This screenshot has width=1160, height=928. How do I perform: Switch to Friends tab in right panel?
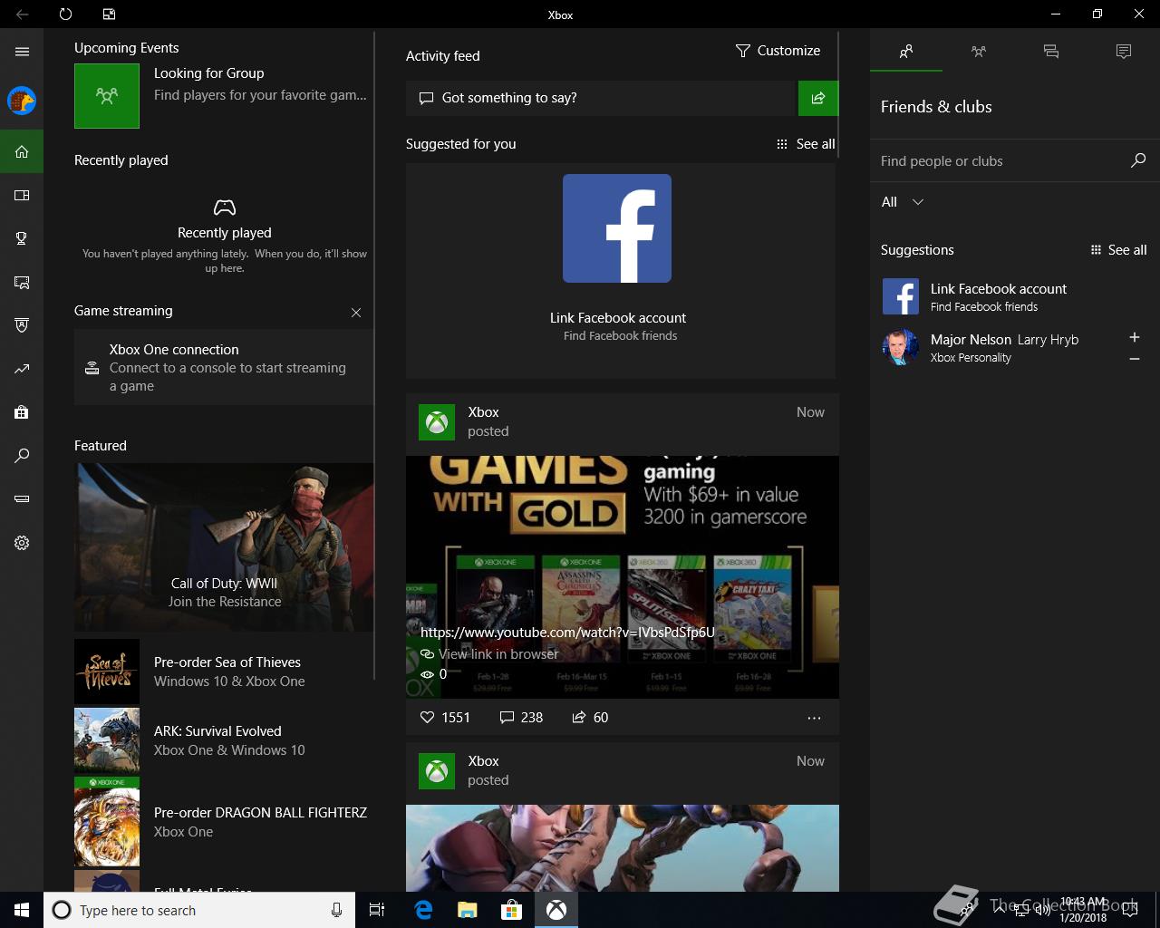click(906, 52)
